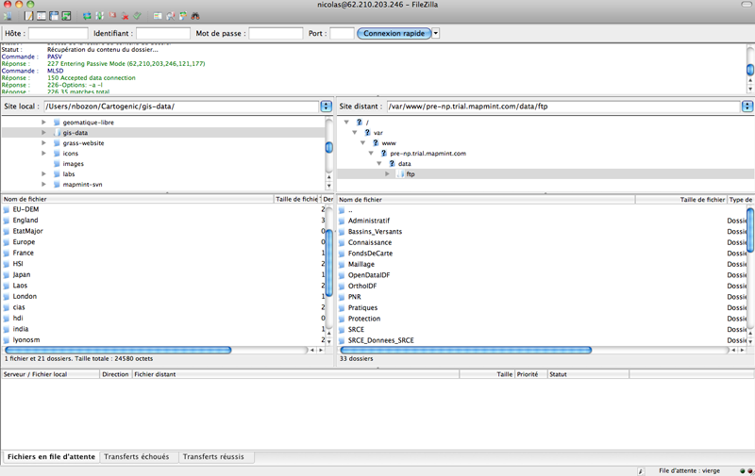Select the images local tree folder
The width and height of the screenshot is (755, 476).
point(74,164)
